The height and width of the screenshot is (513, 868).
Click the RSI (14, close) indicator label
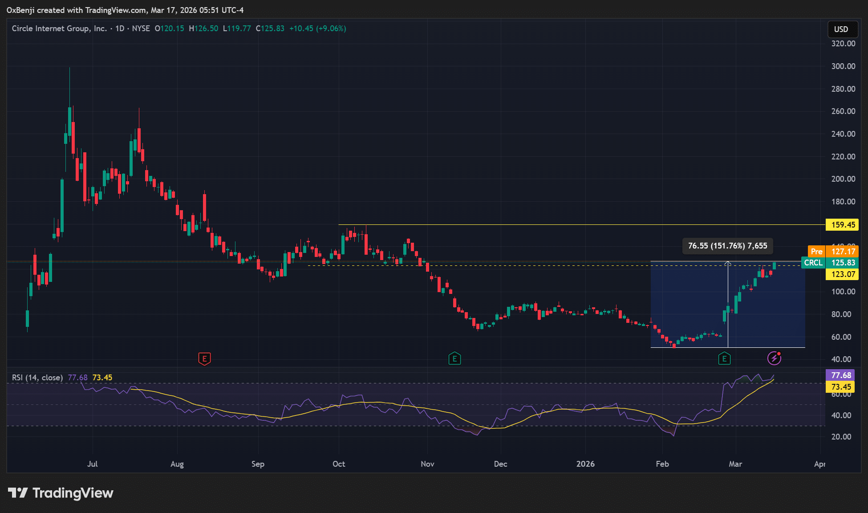click(x=37, y=378)
